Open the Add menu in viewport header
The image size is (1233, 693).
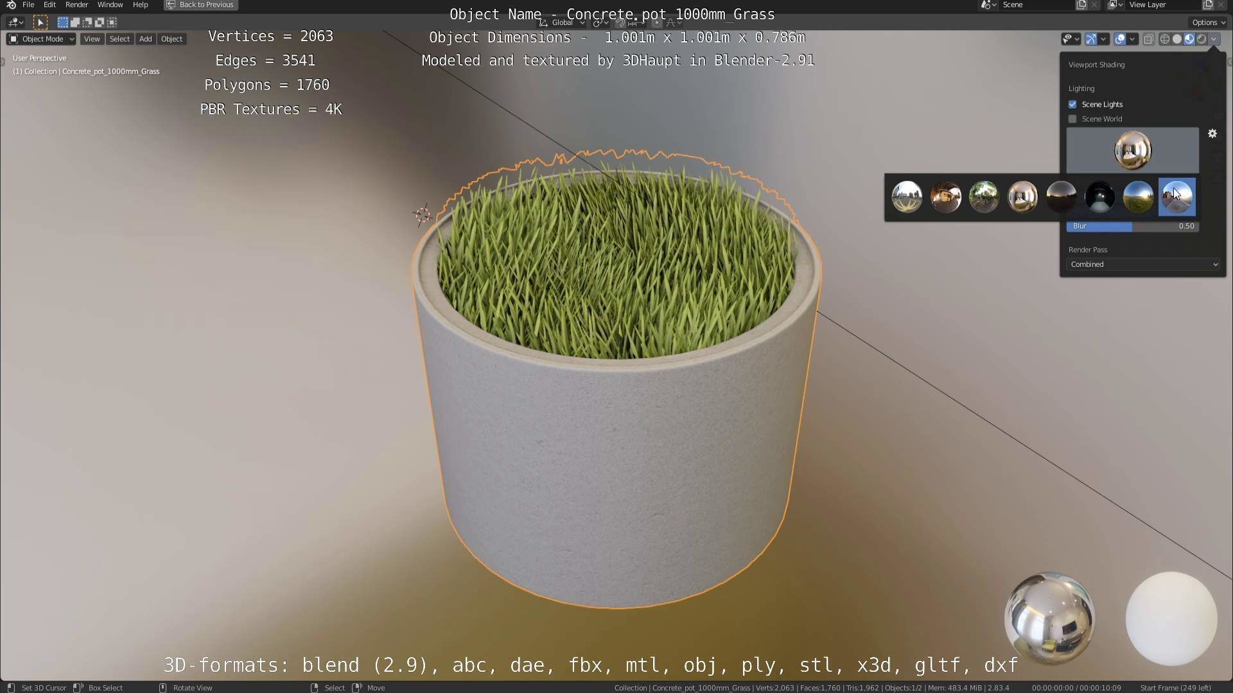(x=146, y=39)
